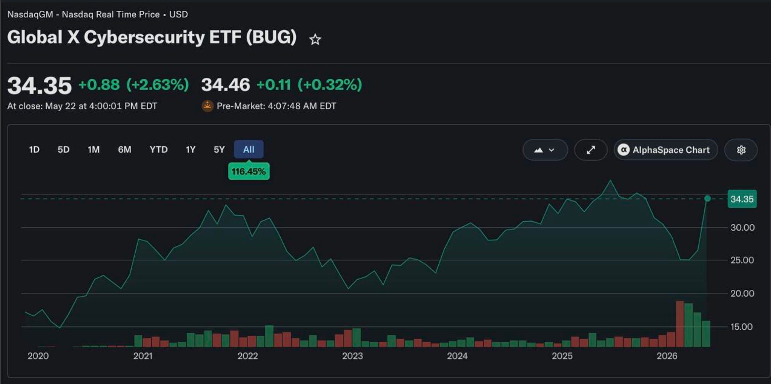Show YTD price range

pyautogui.click(x=159, y=150)
